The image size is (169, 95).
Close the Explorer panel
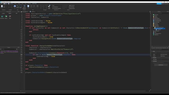point(168,12)
